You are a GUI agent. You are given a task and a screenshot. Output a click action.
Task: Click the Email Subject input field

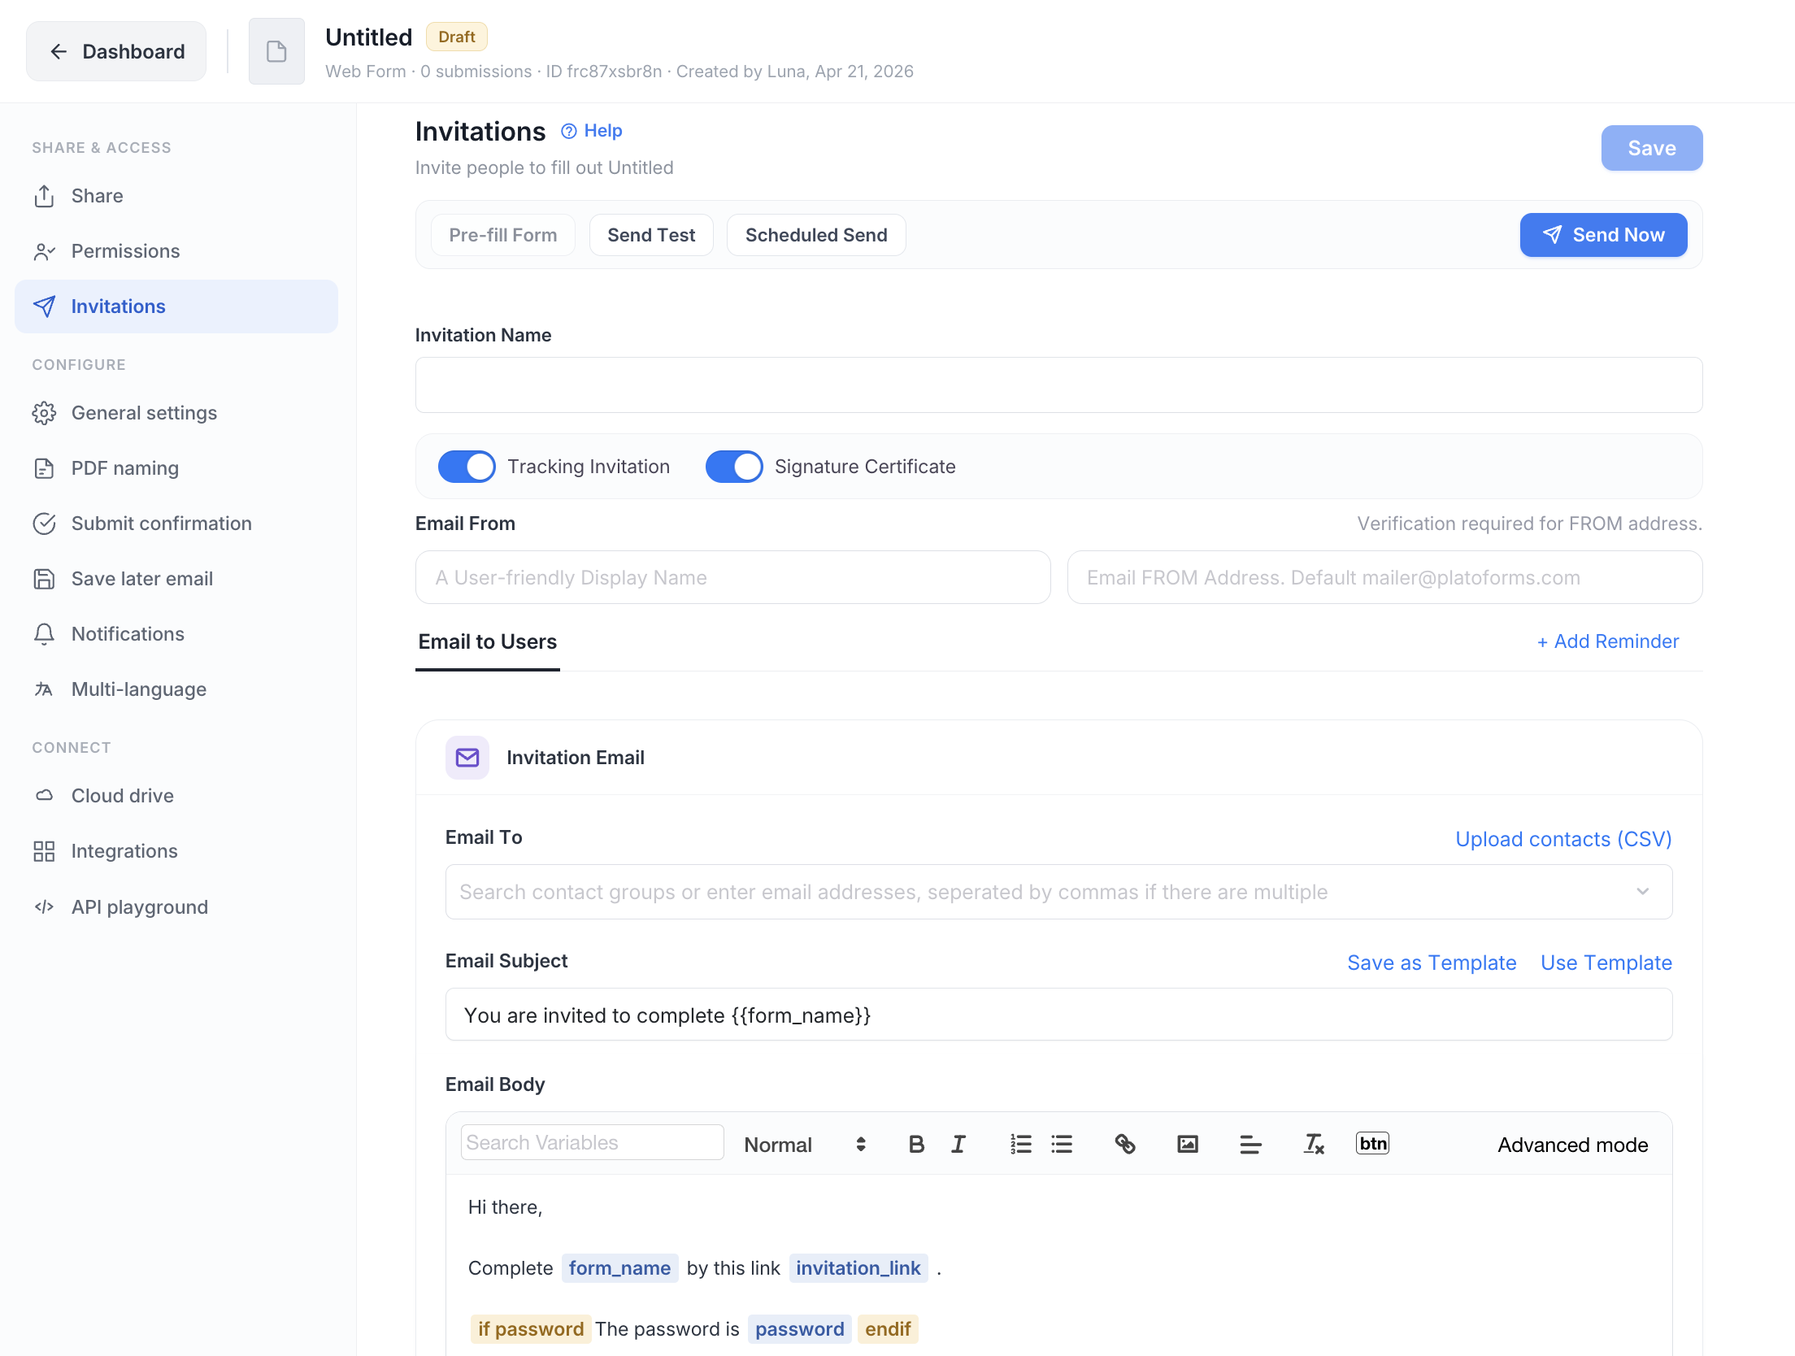pos(1058,1015)
